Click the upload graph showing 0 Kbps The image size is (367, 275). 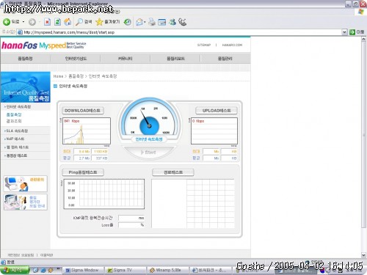214,131
